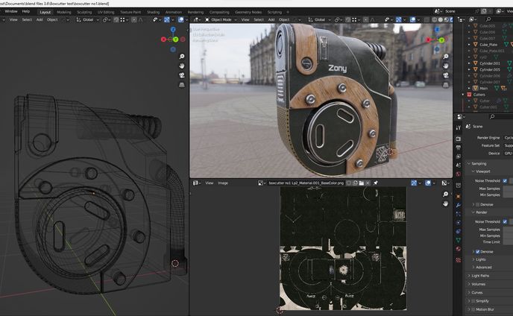
Task: Open the Window menu
Action: (10, 12)
